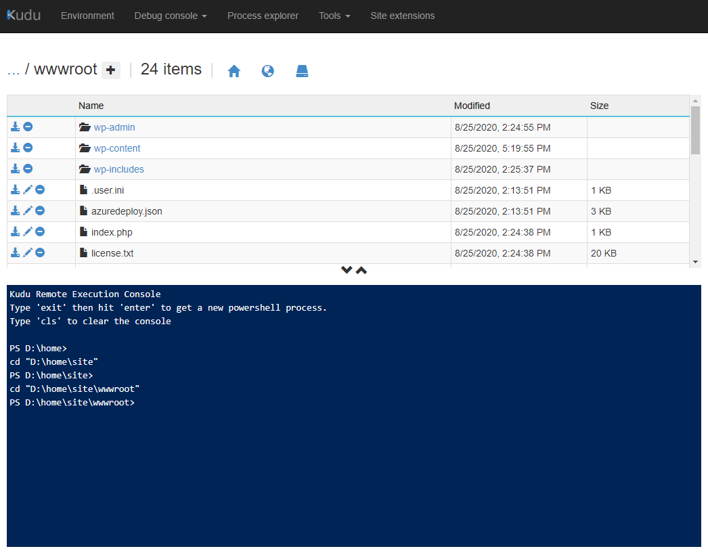Screen dimensions: 708x553
Task: Navigate to parent folder via ellipsis link
Action: click(x=14, y=70)
